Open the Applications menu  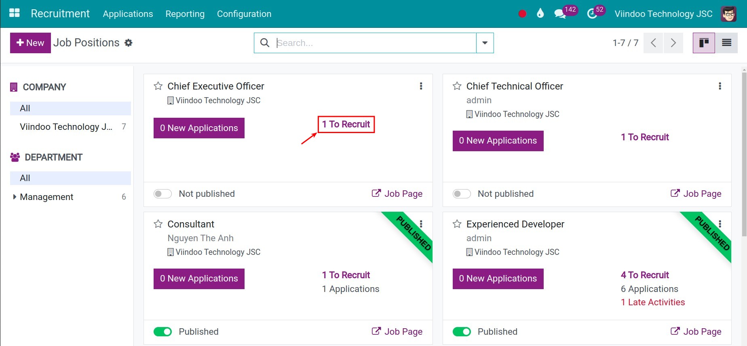[x=128, y=14]
